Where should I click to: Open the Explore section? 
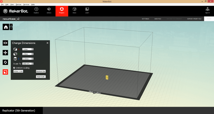tap(36, 11)
